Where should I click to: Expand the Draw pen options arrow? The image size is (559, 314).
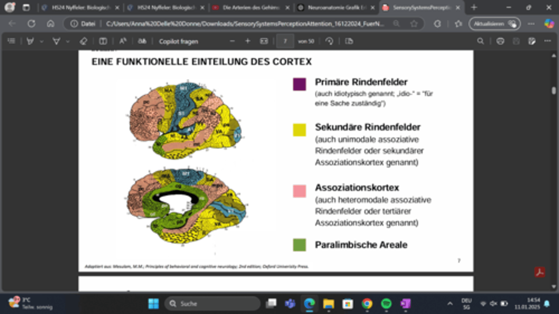point(68,41)
